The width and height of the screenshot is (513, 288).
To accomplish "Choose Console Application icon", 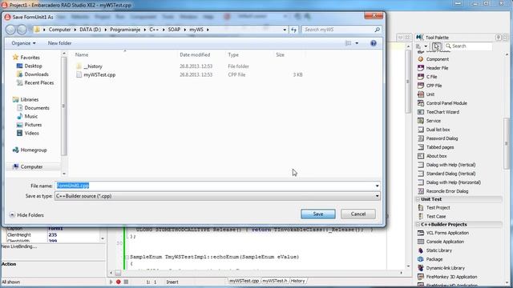I will [x=421, y=242].
